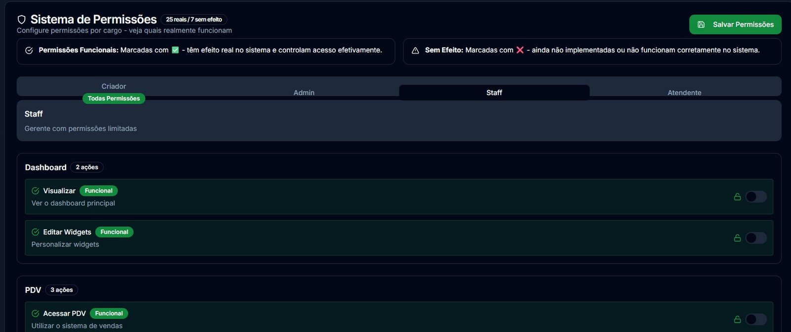This screenshot has width=791, height=332.
Task: Enable the Visualizar dashboard permission toggle
Action: [756, 197]
